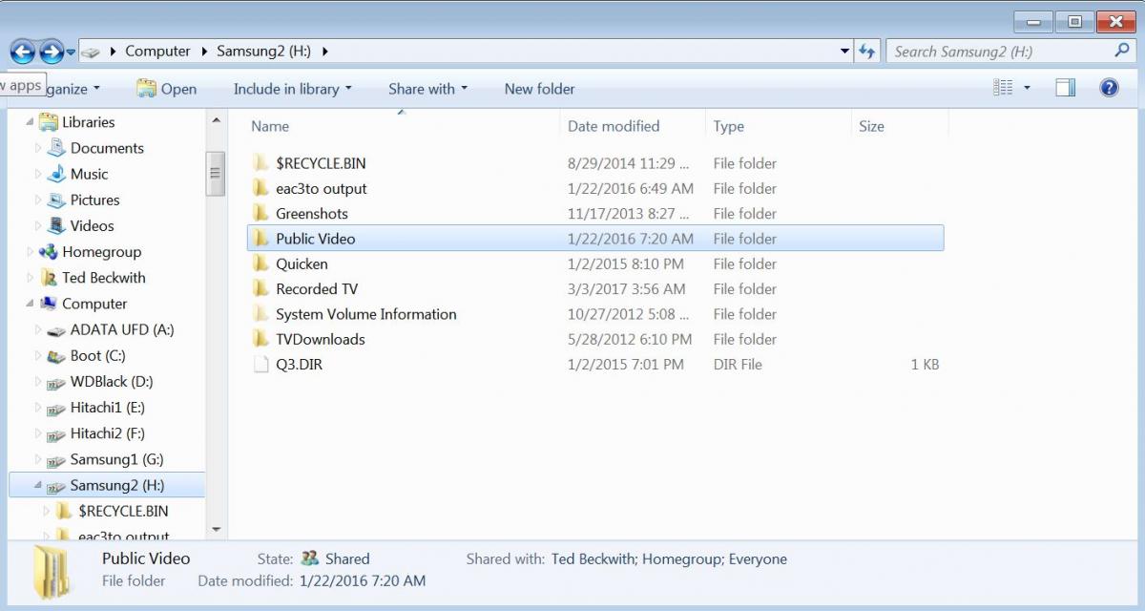Click 3/3/2017 3:56 AM date for Recorded TV
Image resolution: width=1145 pixels, height=611 pixels.
(626, 288)
